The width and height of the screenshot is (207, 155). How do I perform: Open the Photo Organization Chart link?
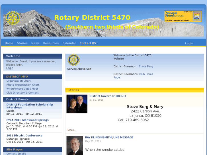23,85
